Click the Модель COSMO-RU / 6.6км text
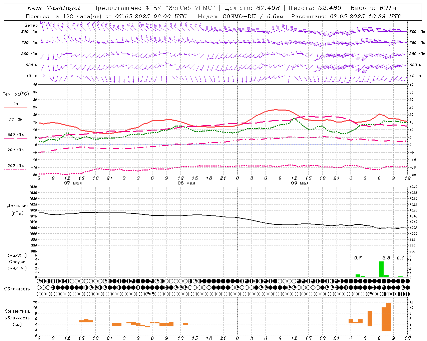This screenshot has width=427, height=341. pos(240,16)
